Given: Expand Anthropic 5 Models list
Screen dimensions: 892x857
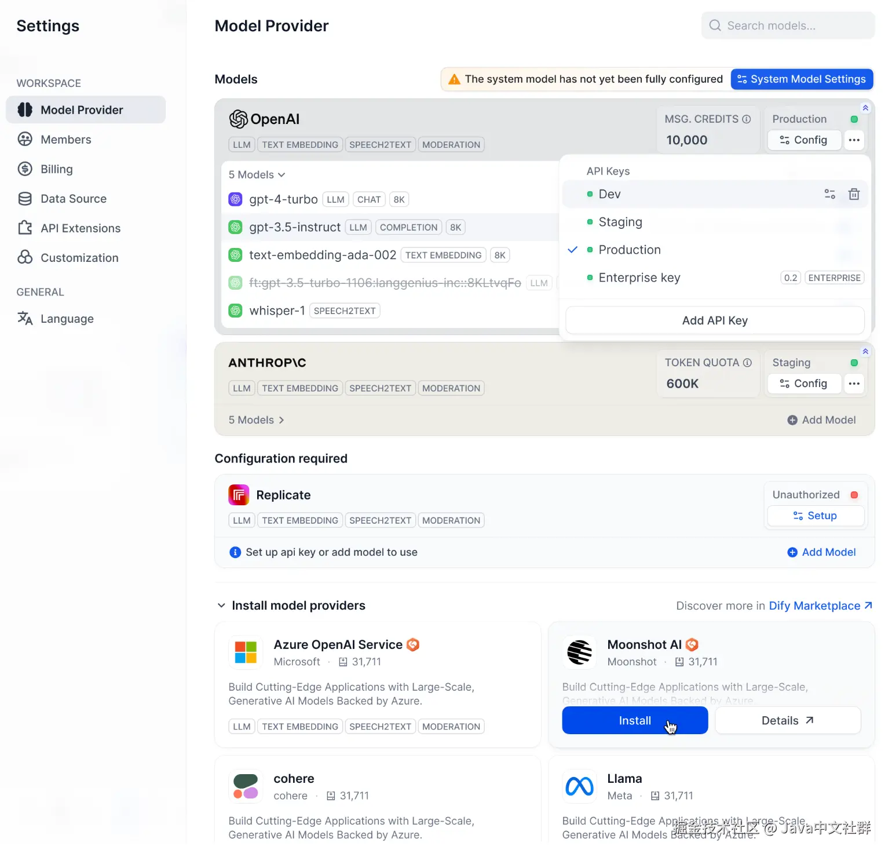Looking at the screenshot, I should 256,420.
